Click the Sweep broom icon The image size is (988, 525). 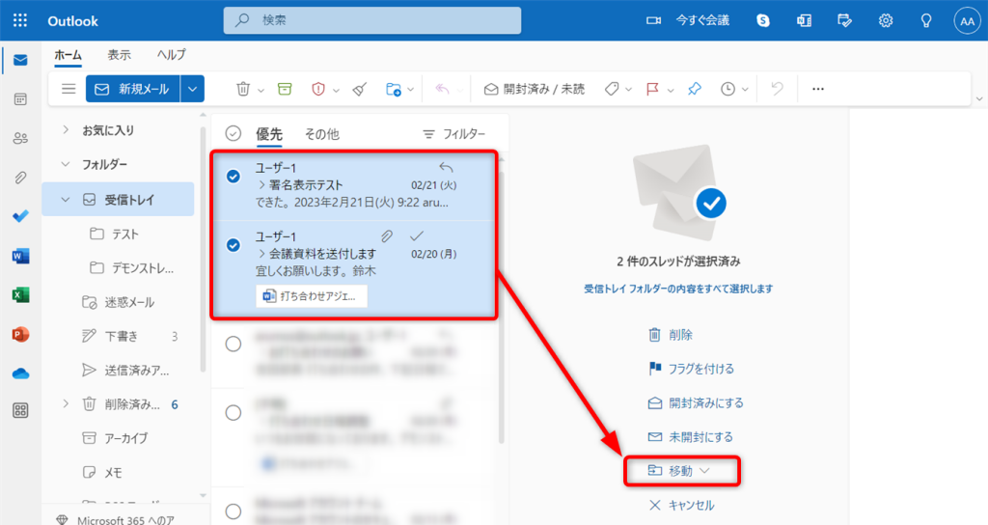tap(360, 89)
